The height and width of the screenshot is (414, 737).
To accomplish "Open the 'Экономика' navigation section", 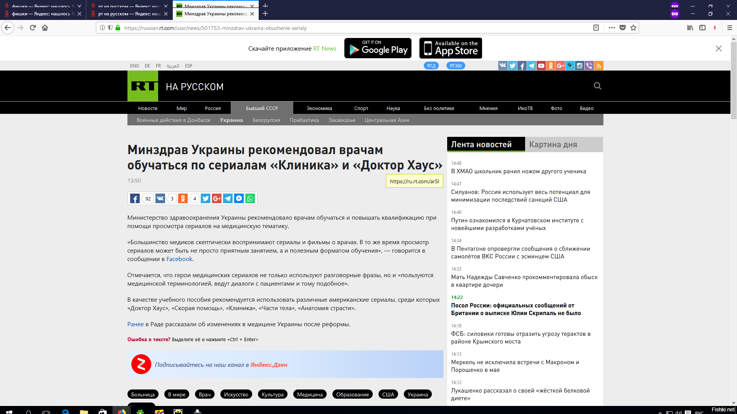I will 319,108.
